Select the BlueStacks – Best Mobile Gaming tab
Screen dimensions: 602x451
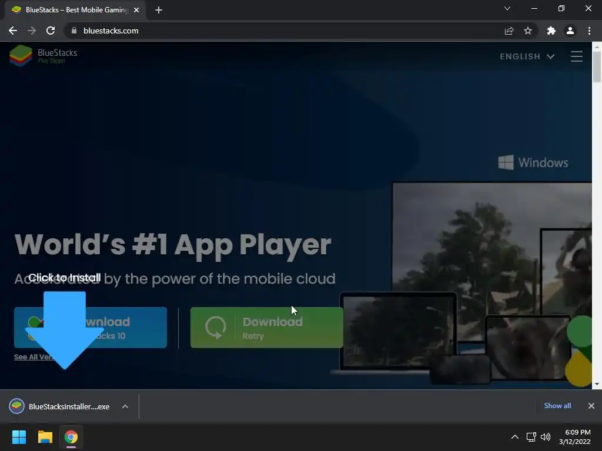[75, 10]
